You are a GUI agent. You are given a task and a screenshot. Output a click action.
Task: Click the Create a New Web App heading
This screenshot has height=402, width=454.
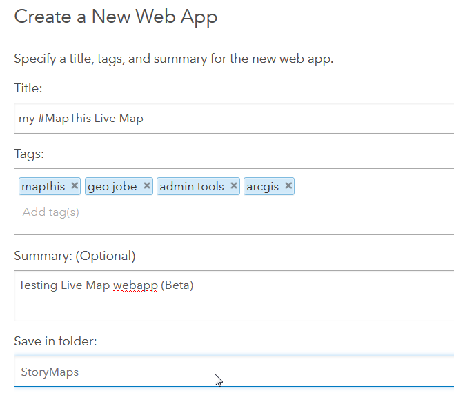pos(116,17)
